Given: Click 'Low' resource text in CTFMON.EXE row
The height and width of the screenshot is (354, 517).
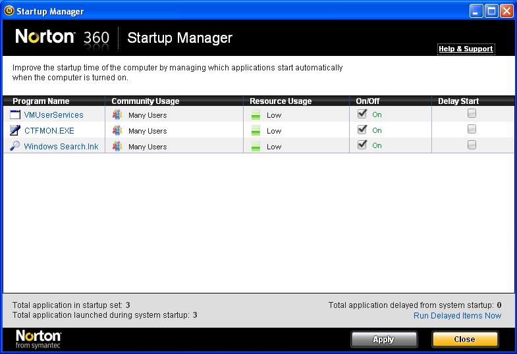Looking at the screenshot, I should [274, 131].
